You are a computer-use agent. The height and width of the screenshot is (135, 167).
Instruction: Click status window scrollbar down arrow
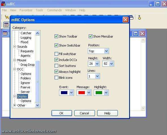(143, 108)
